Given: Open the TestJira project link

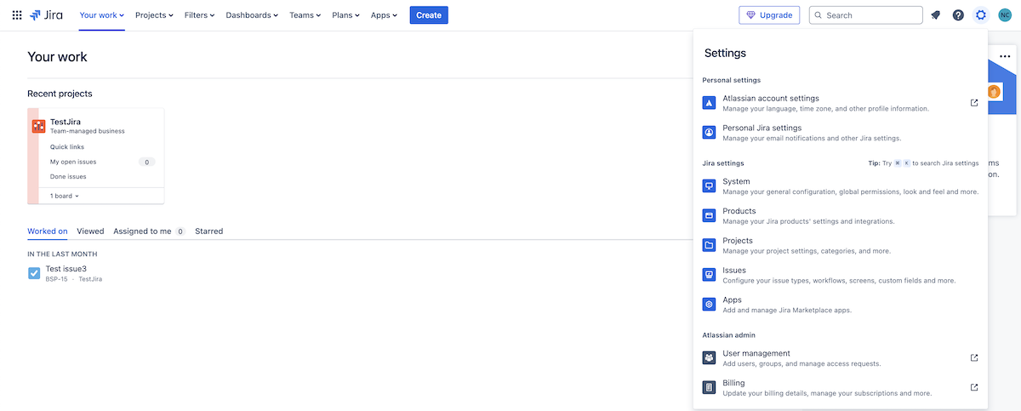Looking at the screenshot, I should pos(66,122).
